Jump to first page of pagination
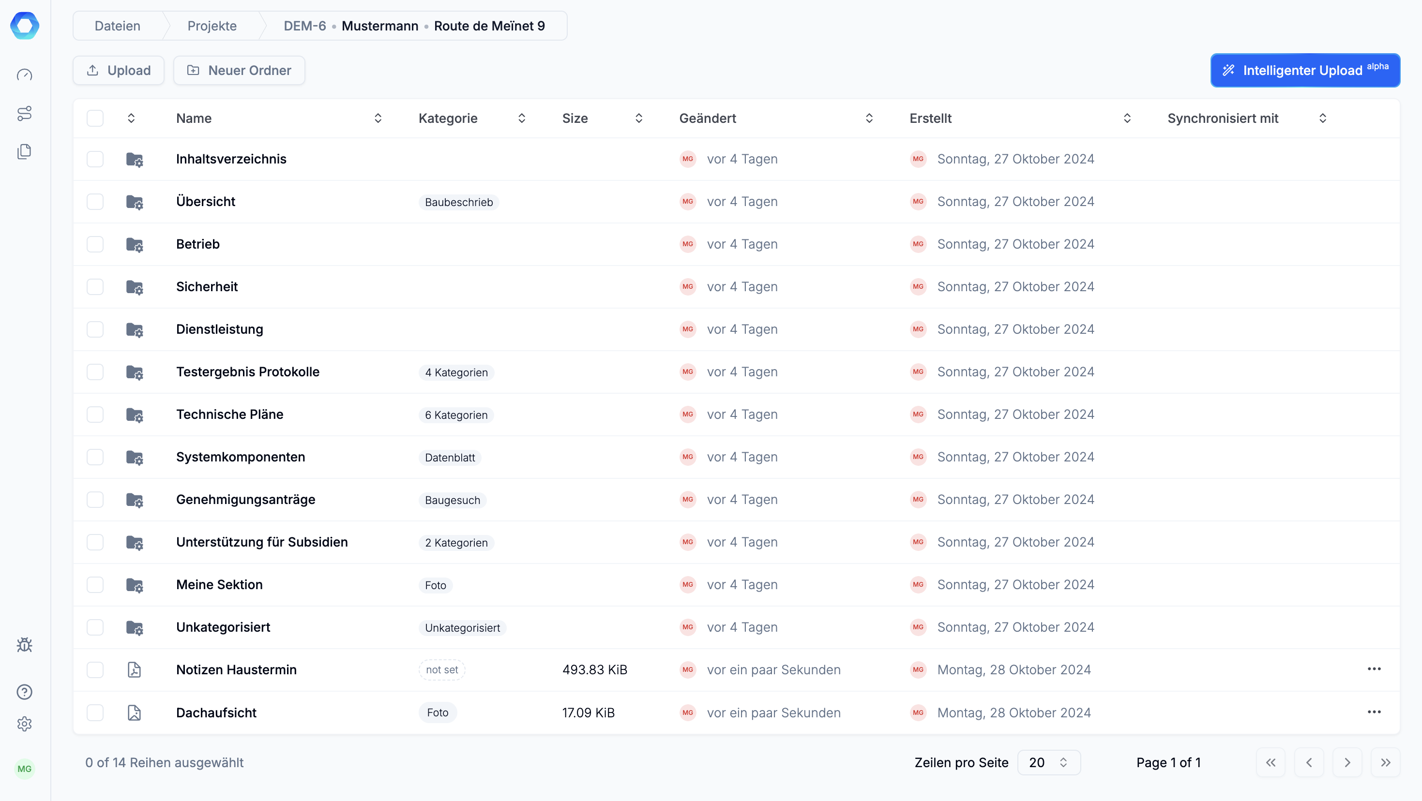 [1271, 762]
